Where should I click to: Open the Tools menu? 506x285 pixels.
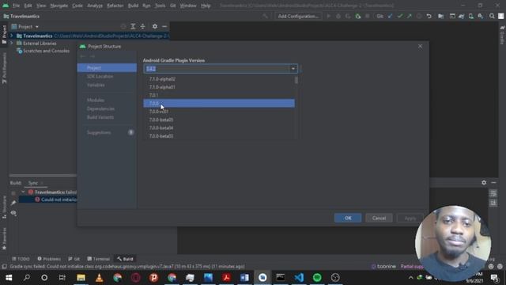point(160,6)
